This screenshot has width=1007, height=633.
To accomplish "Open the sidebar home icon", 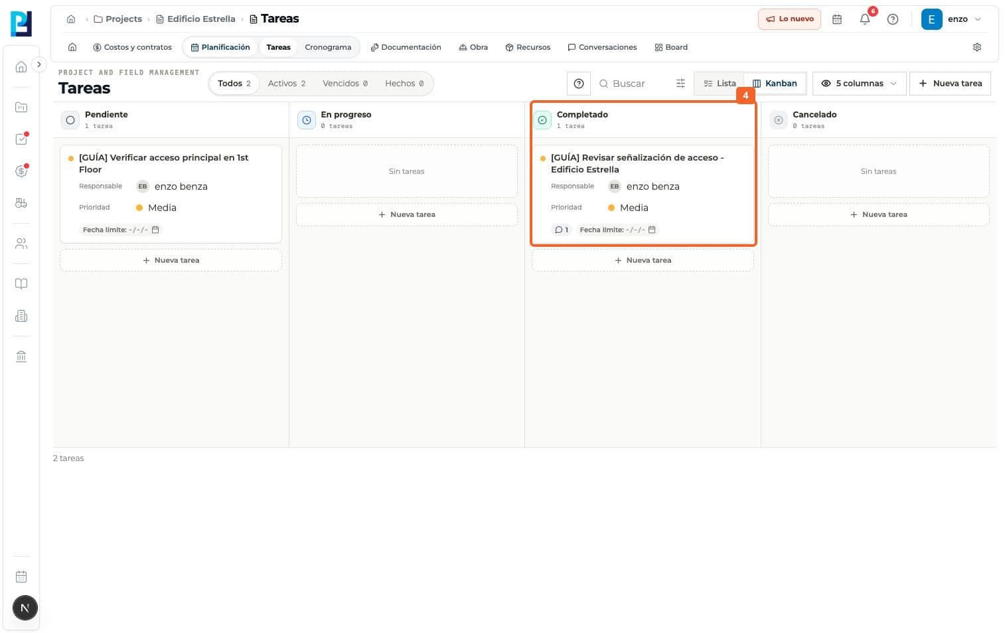I will [21, 66].
